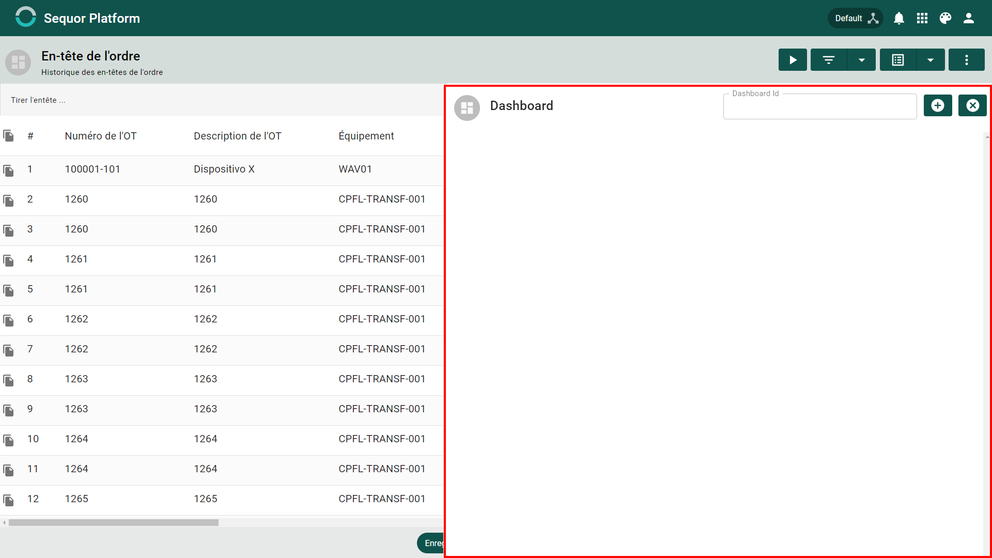
Task: Expand the view layout dropdown arrow
Action: click(x=931, y=60)
